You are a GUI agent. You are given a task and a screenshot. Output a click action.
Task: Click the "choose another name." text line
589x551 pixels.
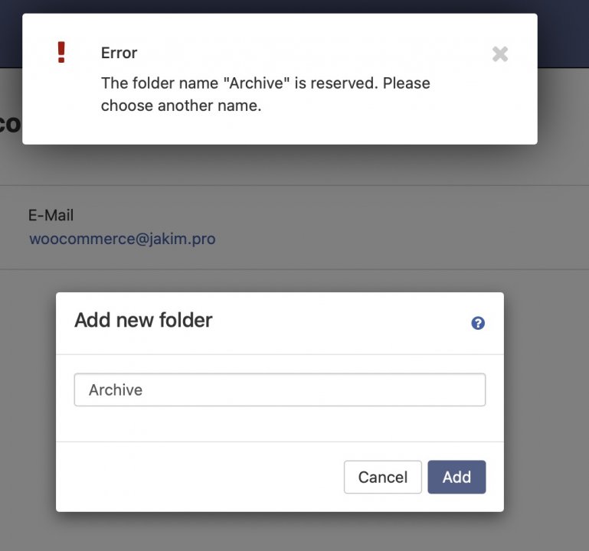(x=181, y=106)
